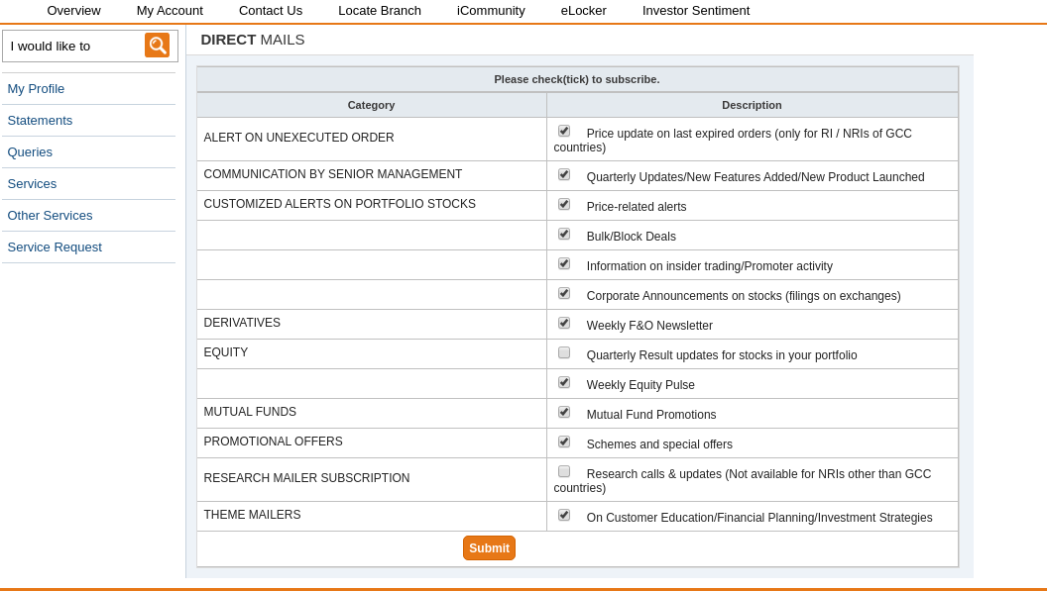Image resolution: width=1047 pixels, height=591 pixels.
Task: Click the 'THEME MAILERS' category cell
Action: pyautogui.click(x=372, y=517)
